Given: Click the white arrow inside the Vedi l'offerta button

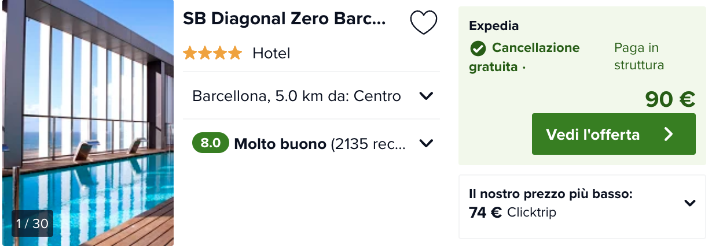Looking at the screenshot, I should click(x=669, y=135).
